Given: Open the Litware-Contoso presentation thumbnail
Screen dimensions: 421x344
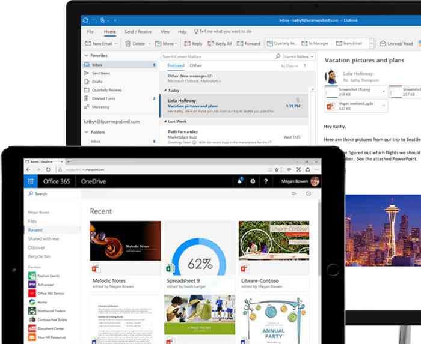Looking at the screenshot, I should tap(274, 240).
